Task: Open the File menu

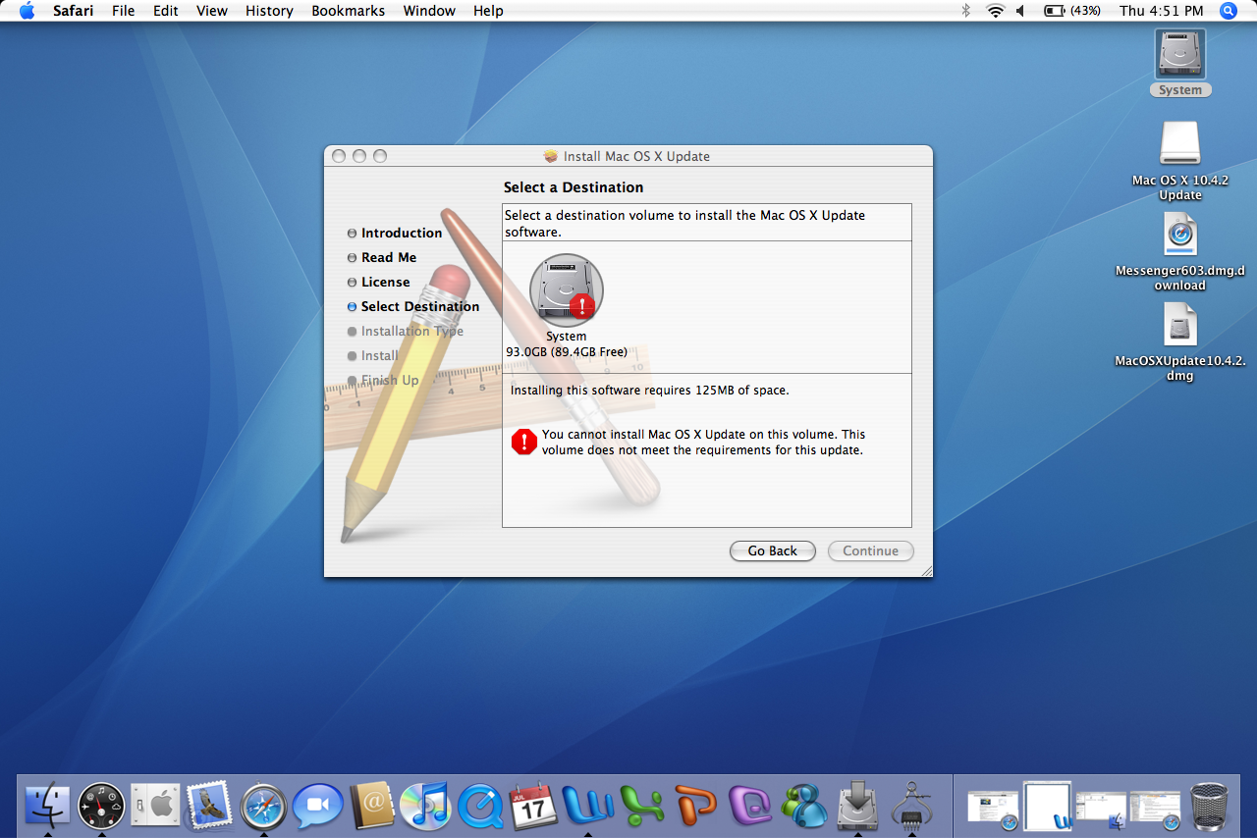Action: tap(124, 11)
